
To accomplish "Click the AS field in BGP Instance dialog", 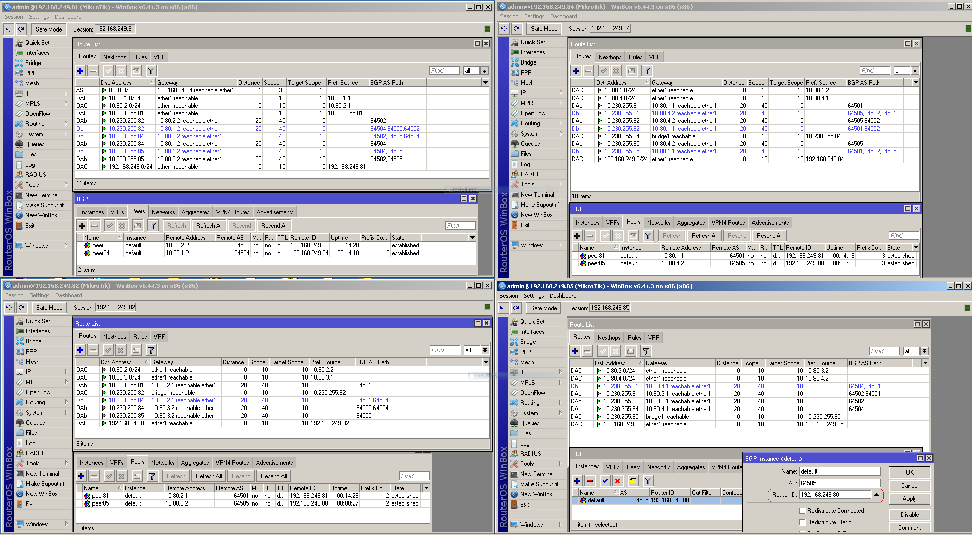I will 839,483.
